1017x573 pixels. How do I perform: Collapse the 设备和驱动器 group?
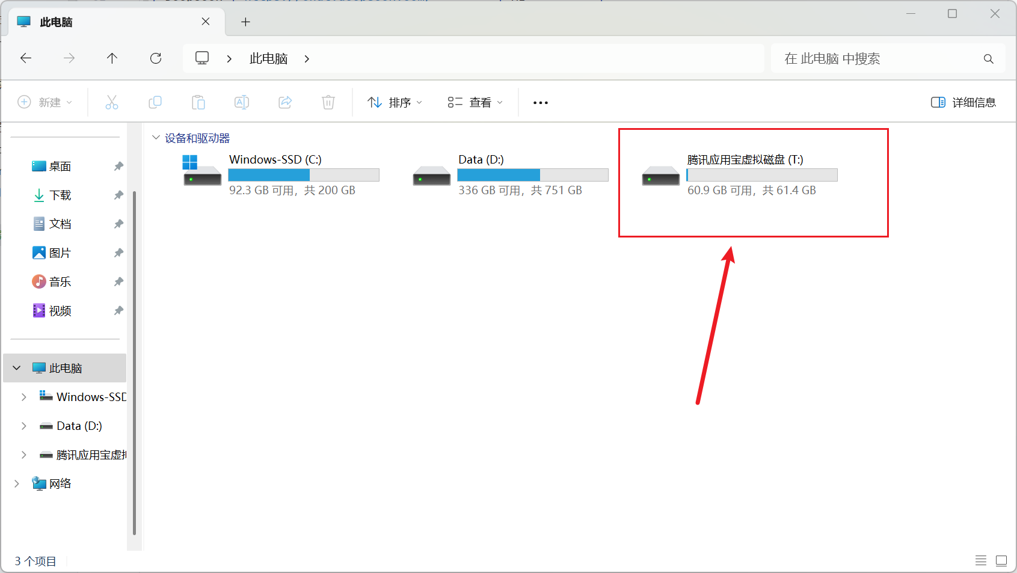(x=156, y=138)
